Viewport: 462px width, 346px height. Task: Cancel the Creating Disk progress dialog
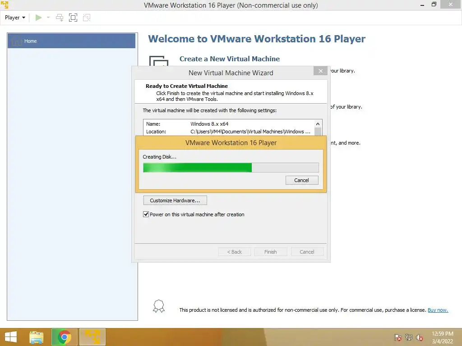(302, 180)
